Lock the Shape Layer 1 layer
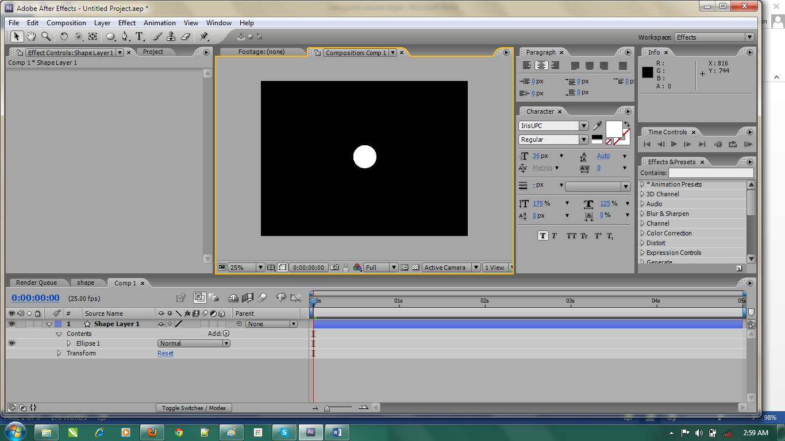Viewport: 785px width, 441px height. pos(37,324)
